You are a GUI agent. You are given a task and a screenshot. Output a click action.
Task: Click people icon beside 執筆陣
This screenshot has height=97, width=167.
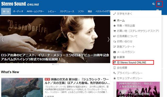pos(115,57)
